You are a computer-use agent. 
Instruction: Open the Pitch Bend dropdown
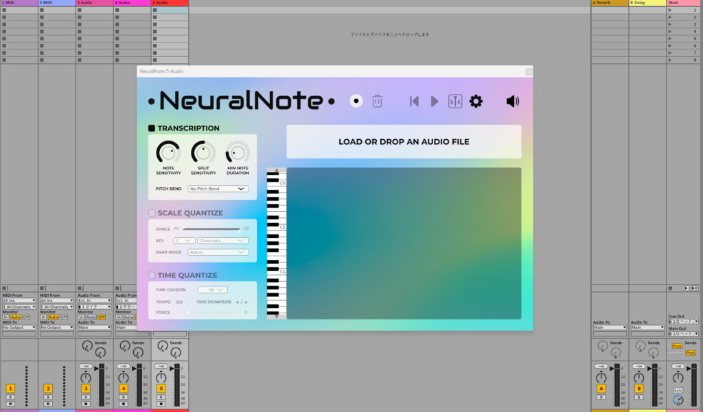pyautogui.click(x=218, y=189)
